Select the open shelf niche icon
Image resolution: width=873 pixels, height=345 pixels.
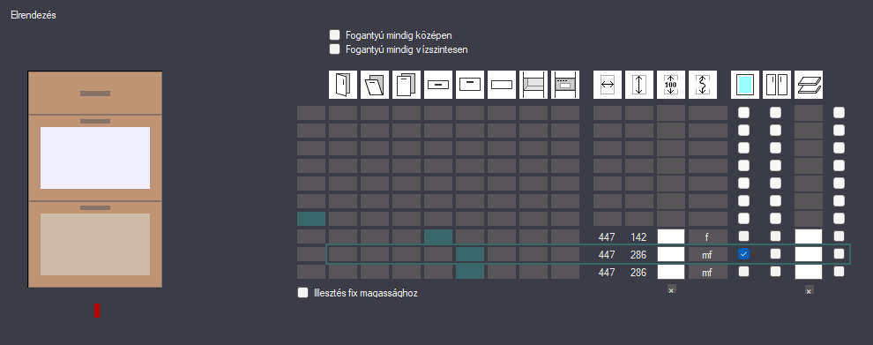click(533, 85)
